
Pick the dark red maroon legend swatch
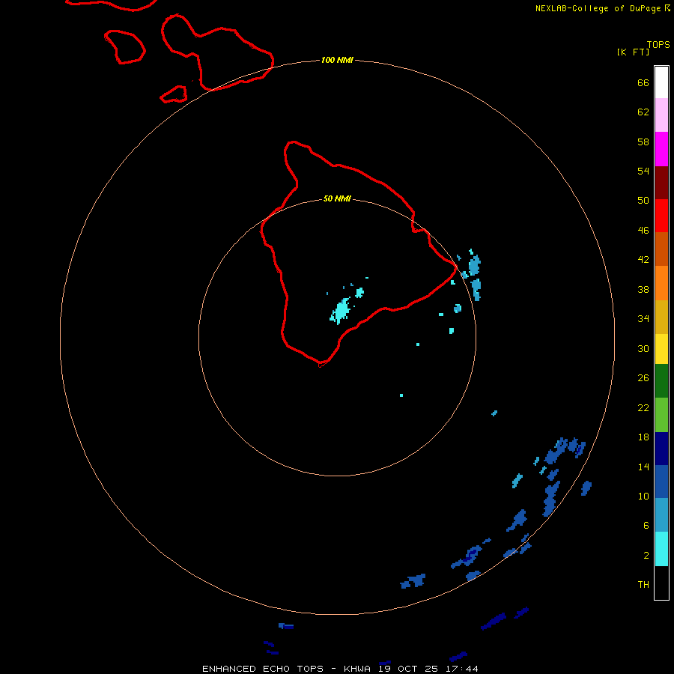661,183
